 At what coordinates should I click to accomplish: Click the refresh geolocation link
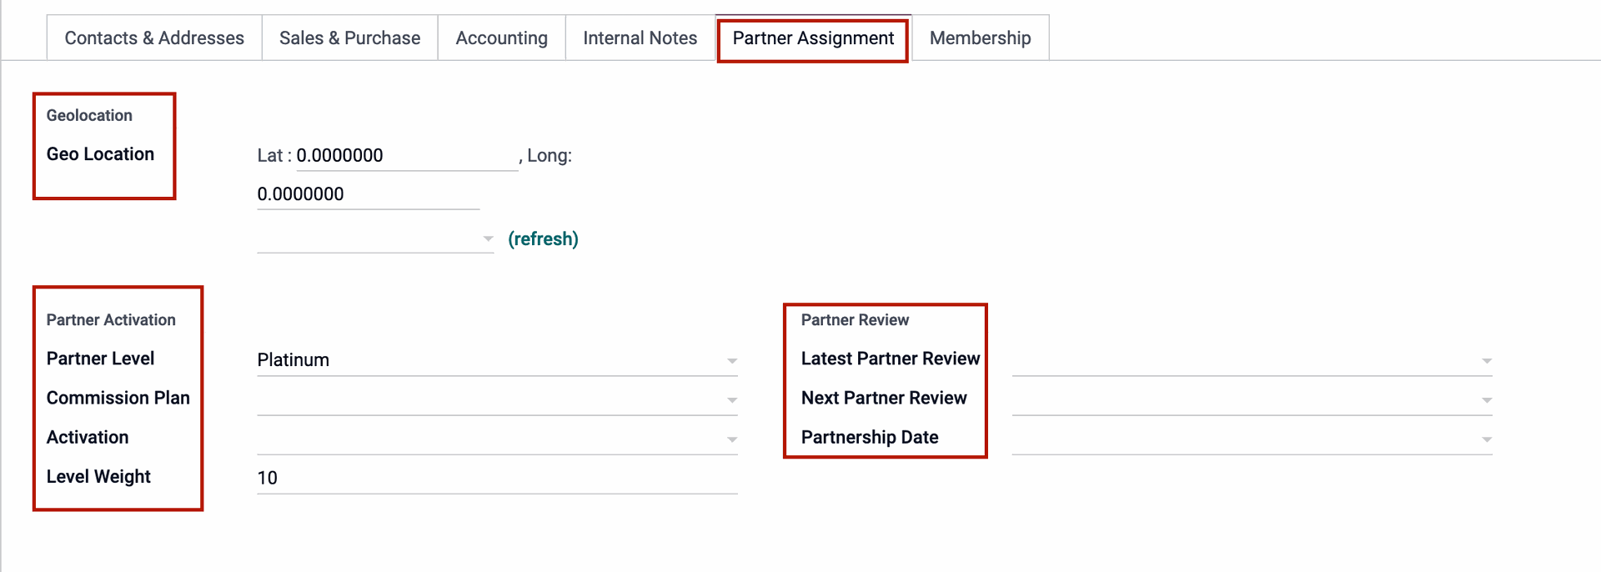pyautogui.click(x=543, y=239)
